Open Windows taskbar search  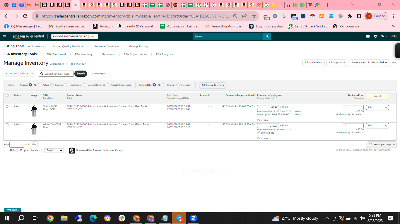(x=21, y=218)
